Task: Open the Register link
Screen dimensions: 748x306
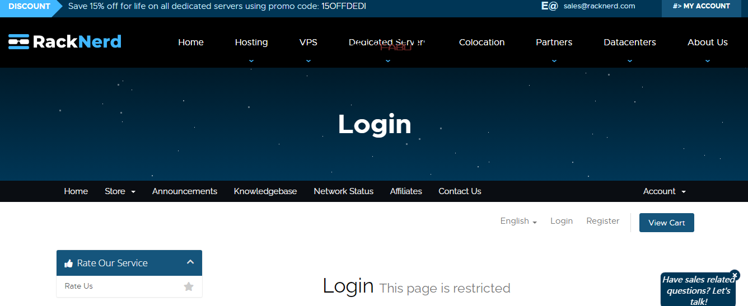Action: 602,222
